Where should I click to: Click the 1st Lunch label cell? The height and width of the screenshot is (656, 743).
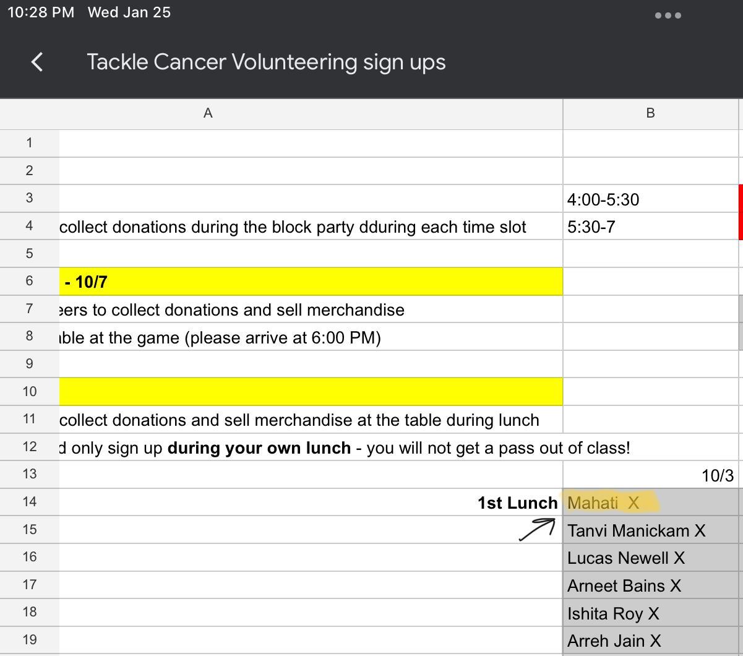(309, 503)
